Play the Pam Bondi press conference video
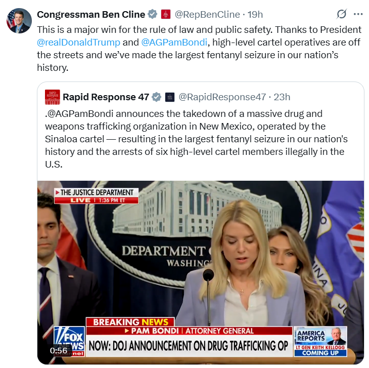The height and width of the screenshot is (368, 369). (201, 272)
